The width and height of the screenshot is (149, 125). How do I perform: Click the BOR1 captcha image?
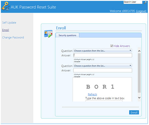pyautogui.click(x=100, y=87)
